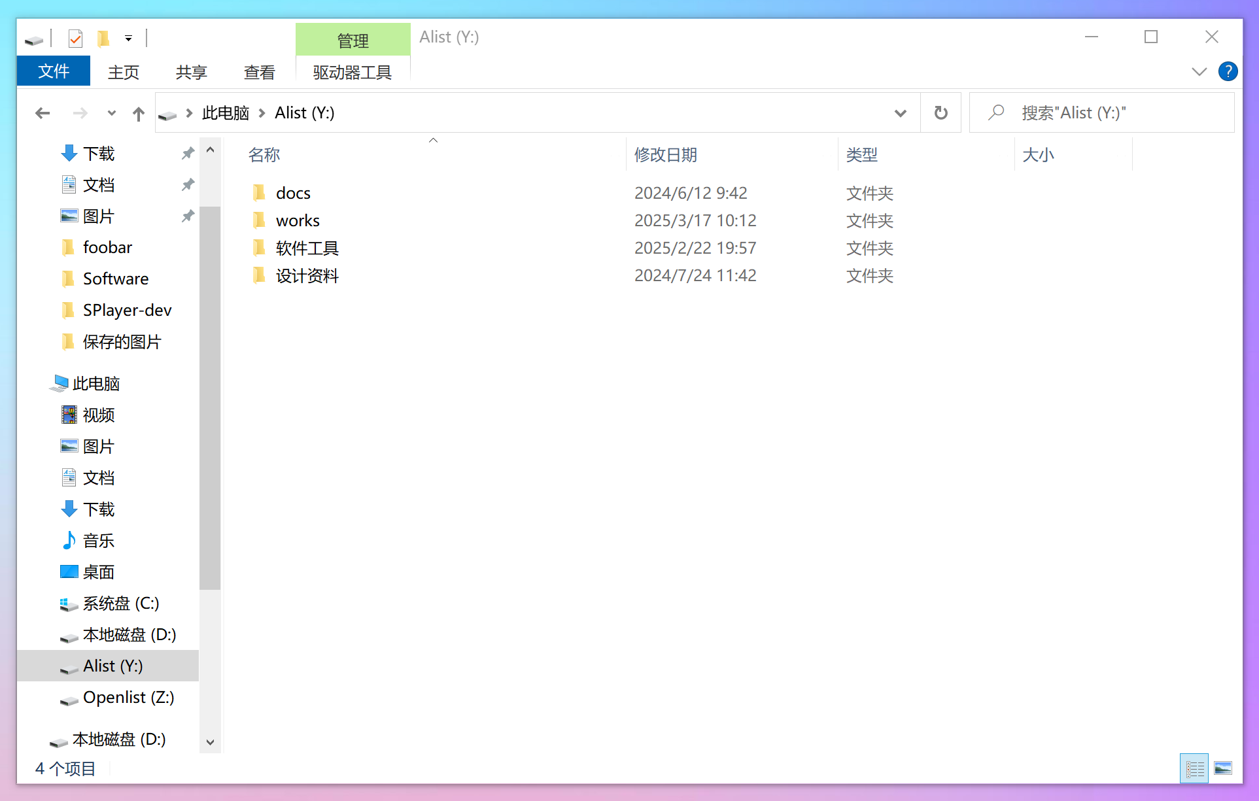Unpin 下载 from Quick access
1259x801 pixels.
(187, 153)
